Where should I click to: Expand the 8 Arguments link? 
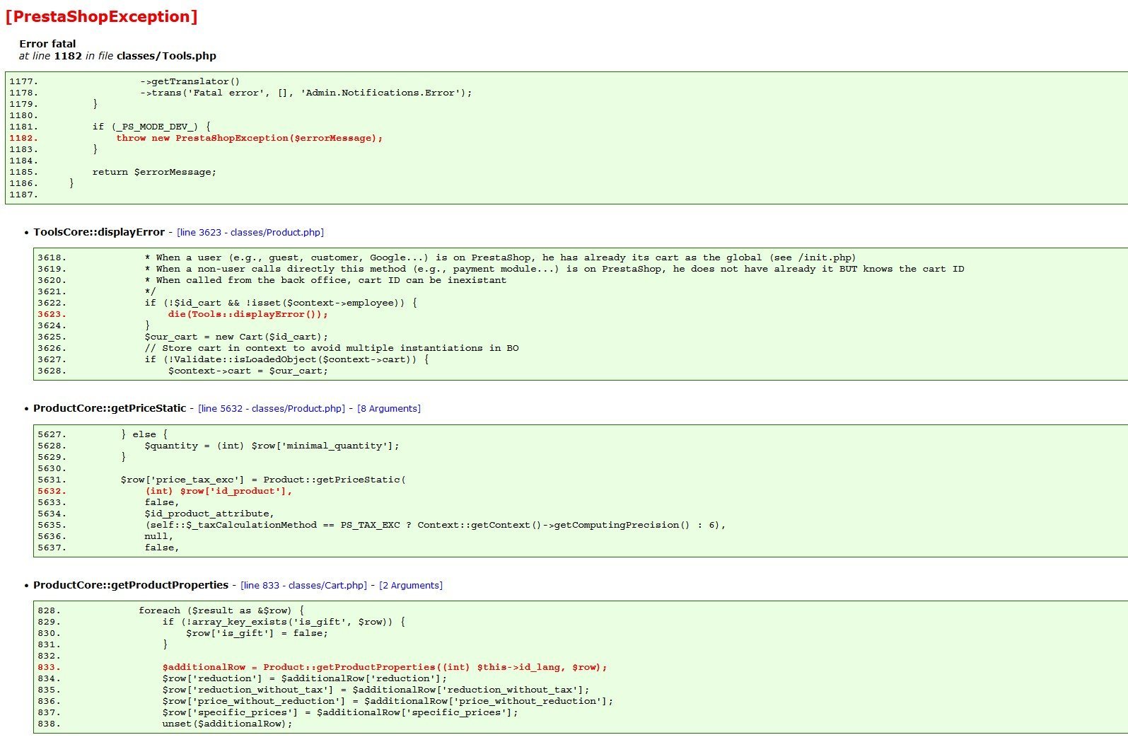(389, 408)
